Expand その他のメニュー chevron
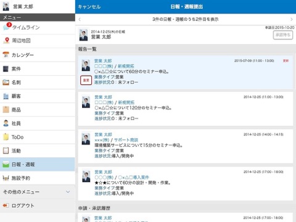Image resolution: width=296 pixels, height=222 pixels. [68, 192]
